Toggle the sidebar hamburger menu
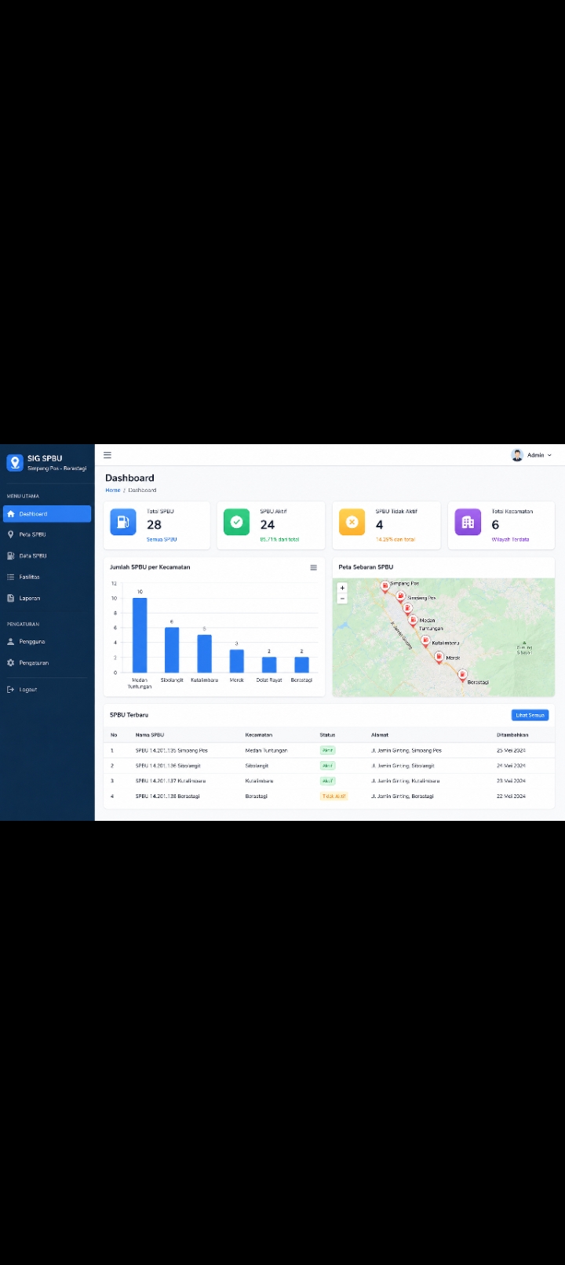 (x=108, y=455)
